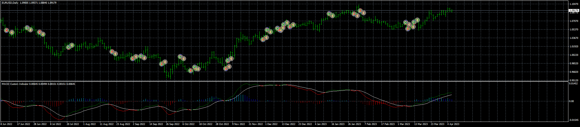Select the 1 Aug 2022 date label
Image resolution: width=580 pixels, height=127 pixels.
coord(89,124)
